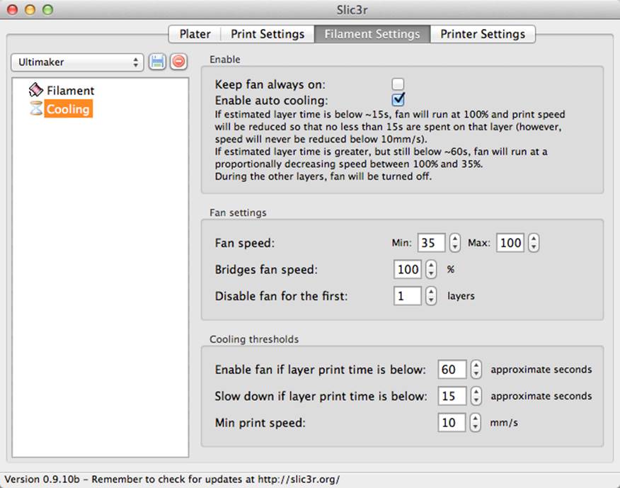Screen dimensions: 620x488
Task: Adjust the Bridges fan speed stepper
Action: 431,269
